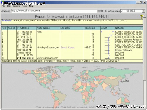
Task: Click the report scrollbar up arrow
Action: tap(145, 16)
